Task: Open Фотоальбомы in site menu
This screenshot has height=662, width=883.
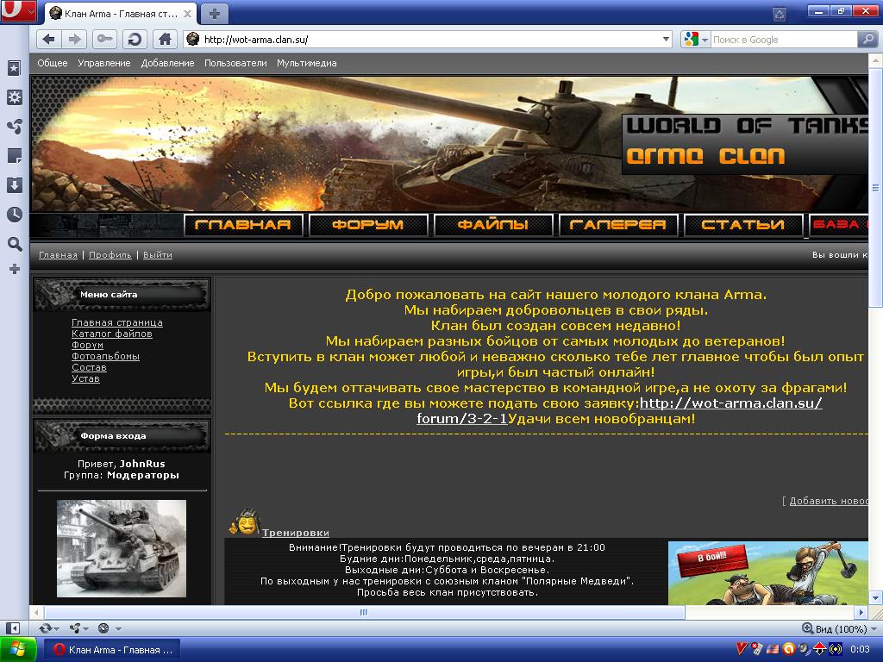Action: [x=105, y=356]
